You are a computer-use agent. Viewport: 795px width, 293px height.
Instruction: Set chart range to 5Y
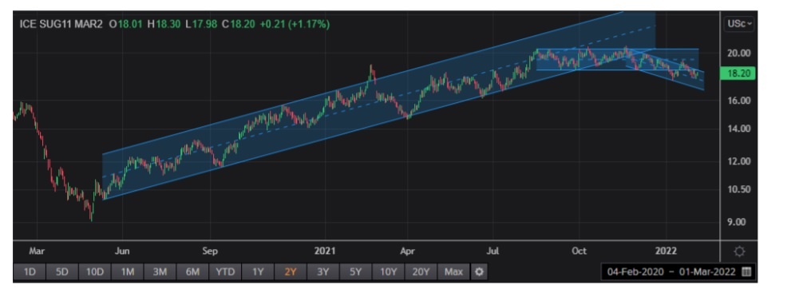click(355, 271)
